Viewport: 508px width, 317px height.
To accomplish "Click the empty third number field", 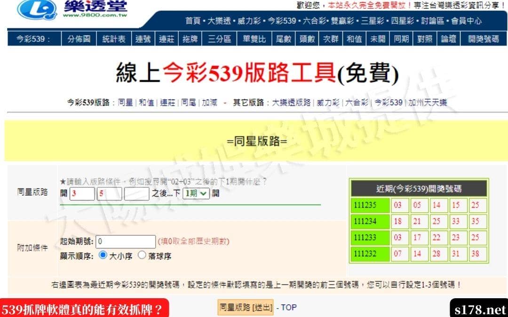I will (137, 194).
